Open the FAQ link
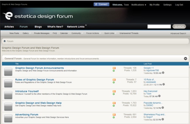The image size is (190, 124). (x=55, y=33)
